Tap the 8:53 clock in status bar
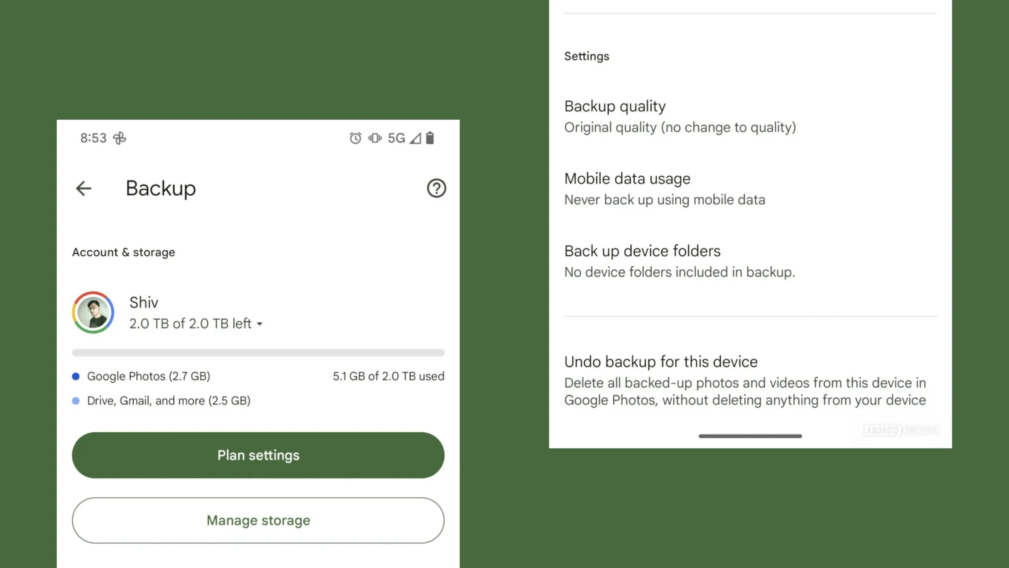Screen dimensions: 1009x568 (x=93, y=138)
